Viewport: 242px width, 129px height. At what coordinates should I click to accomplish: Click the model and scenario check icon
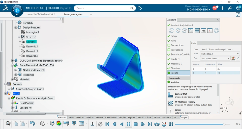[178, 31]
